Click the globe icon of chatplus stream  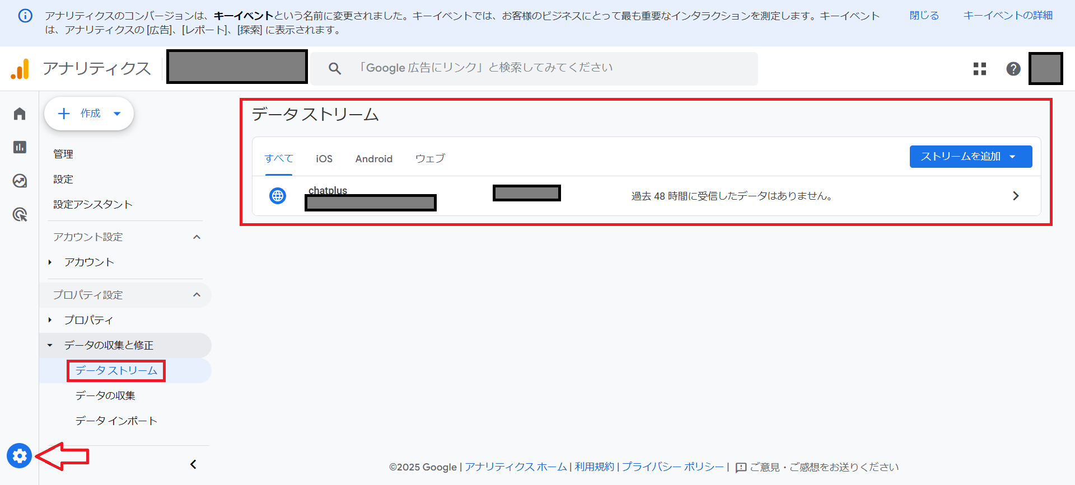coord(278,196)
